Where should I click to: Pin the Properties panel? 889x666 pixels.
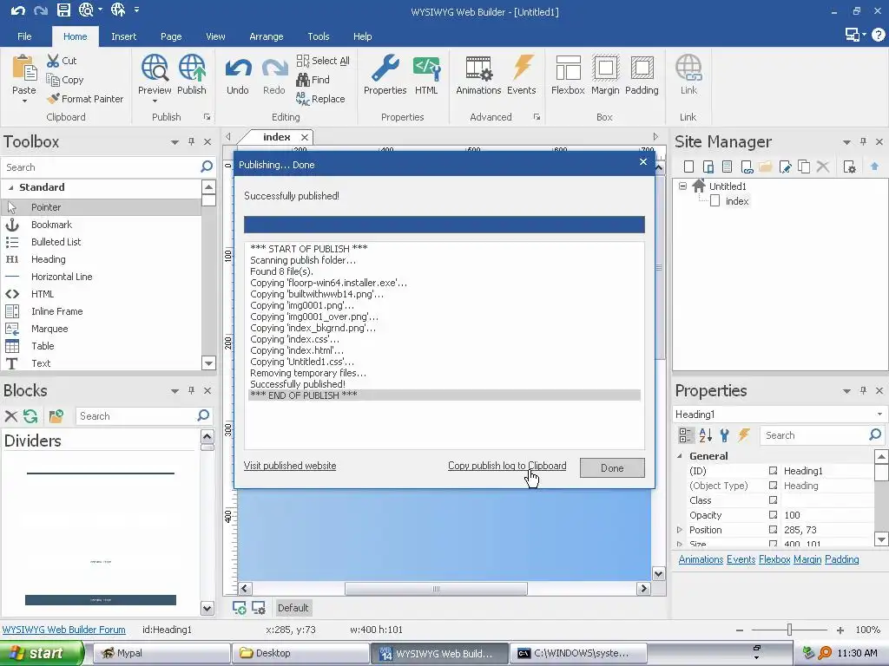[863, 390]
